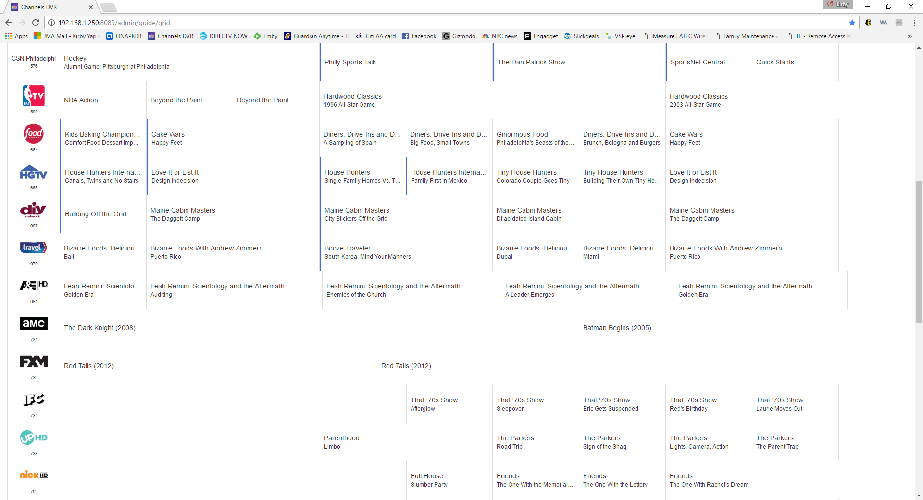Viewport: 923px width, 500px height.
Task: Select the HGTV channel logo
Action: [x=34, y=172]
